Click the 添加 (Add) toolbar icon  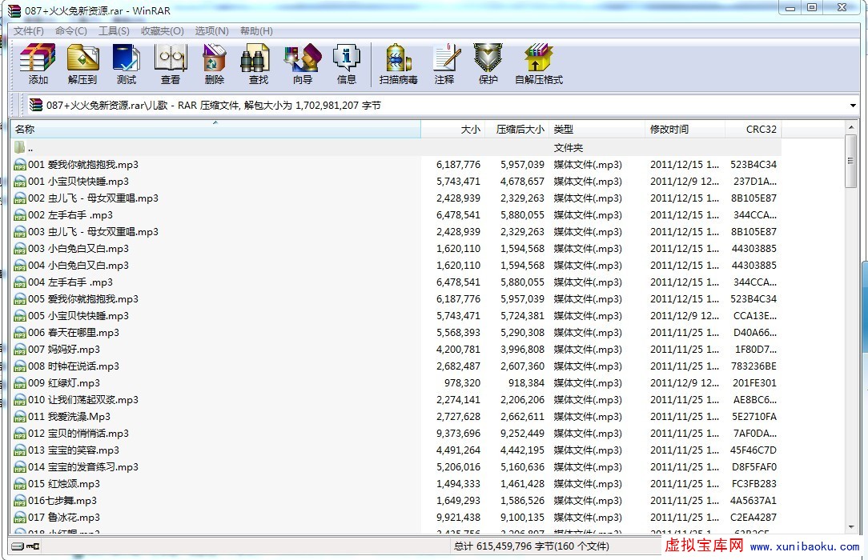pos(37,64)
